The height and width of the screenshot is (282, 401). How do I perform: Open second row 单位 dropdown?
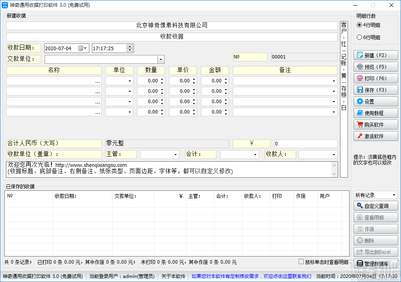(x=130, y=91)
